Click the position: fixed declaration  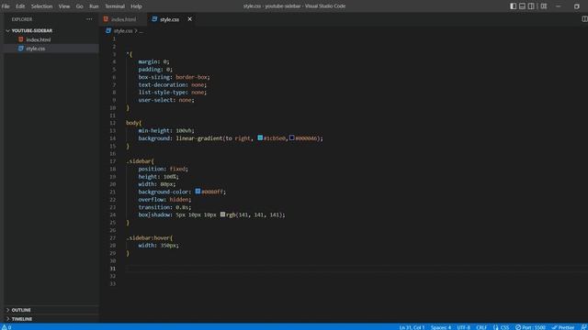coord(164,169)
